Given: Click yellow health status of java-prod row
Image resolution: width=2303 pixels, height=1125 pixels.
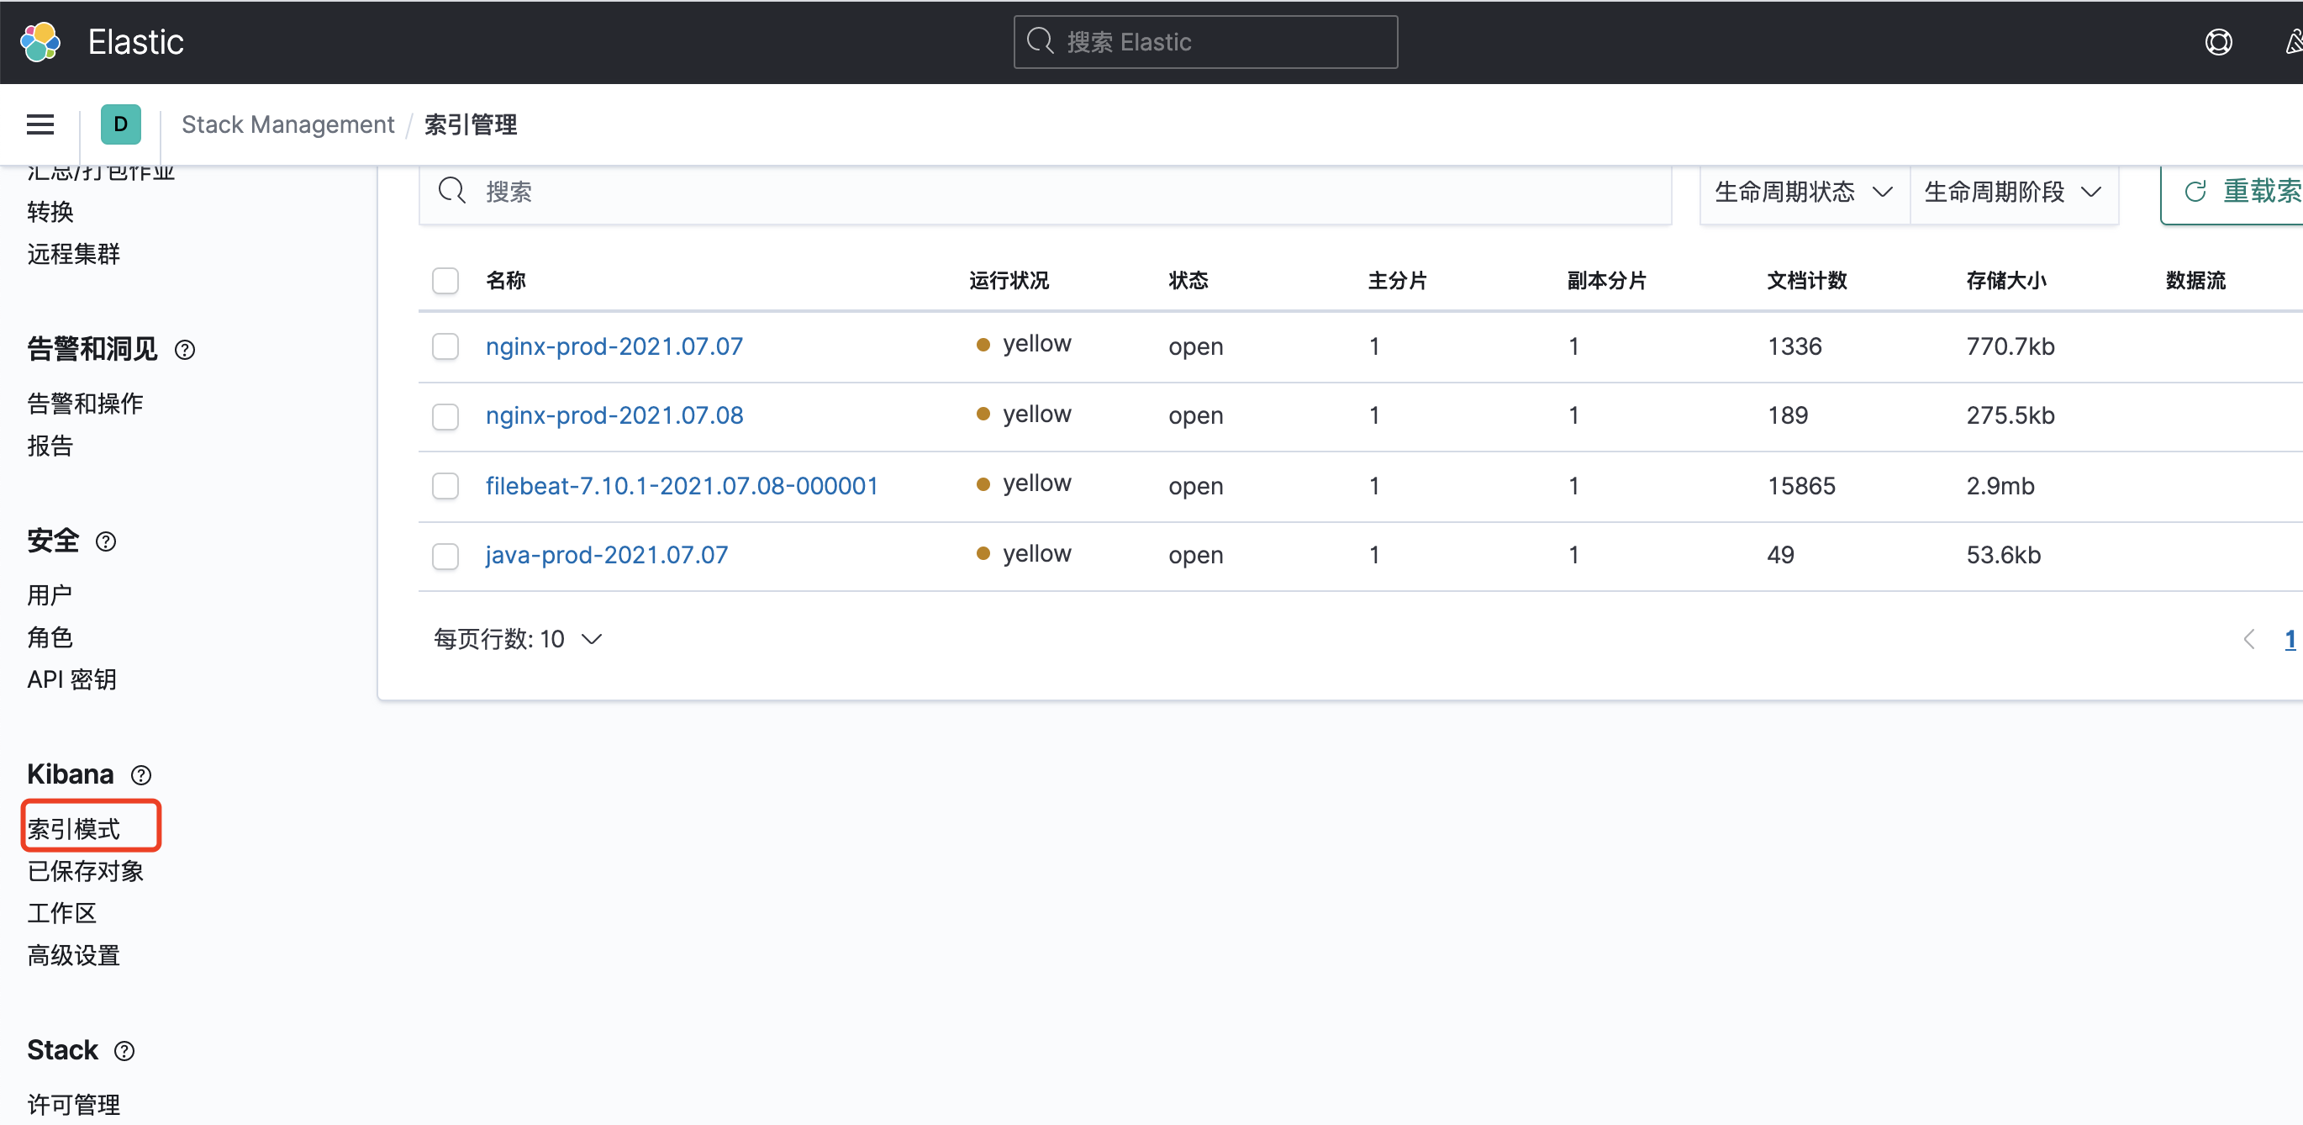Looking at the screenshot, I should click(x=1024, y=553).
